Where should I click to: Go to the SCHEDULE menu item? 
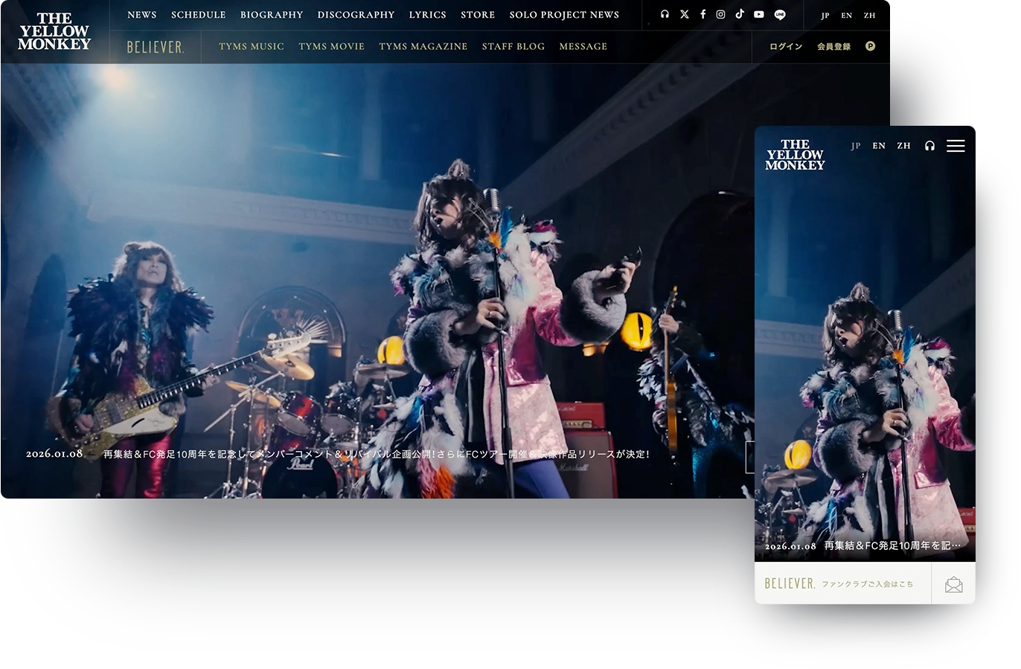point(198,15)
